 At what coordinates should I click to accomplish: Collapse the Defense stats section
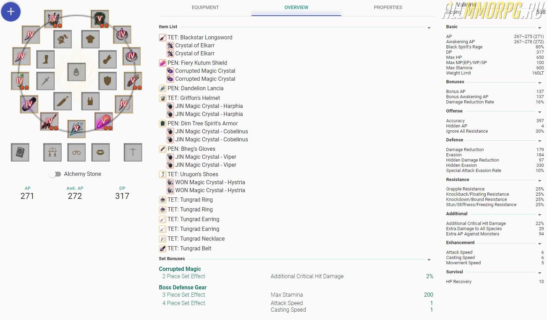tap(540, 141)
